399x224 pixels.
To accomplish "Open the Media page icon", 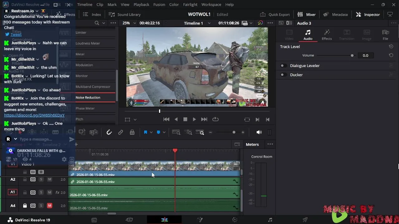I will [94, 220].
